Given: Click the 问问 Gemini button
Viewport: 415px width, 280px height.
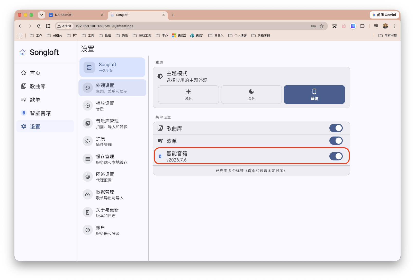Looking at the screenshot, I should pos(384,15).
